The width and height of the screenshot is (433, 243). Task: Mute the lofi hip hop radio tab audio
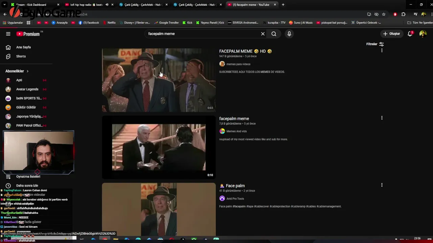[107, 5]
